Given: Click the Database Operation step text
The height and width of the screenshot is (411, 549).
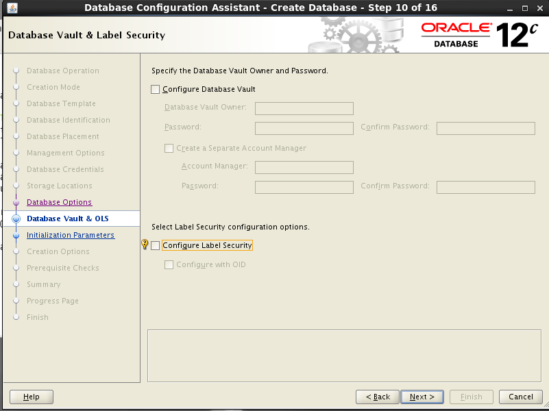Looking at the screenshot, I should 63,71.
